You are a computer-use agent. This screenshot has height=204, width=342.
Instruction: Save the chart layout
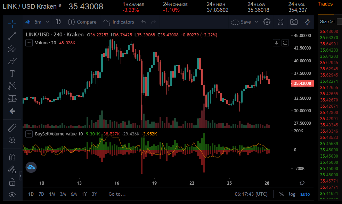[241, 22]
